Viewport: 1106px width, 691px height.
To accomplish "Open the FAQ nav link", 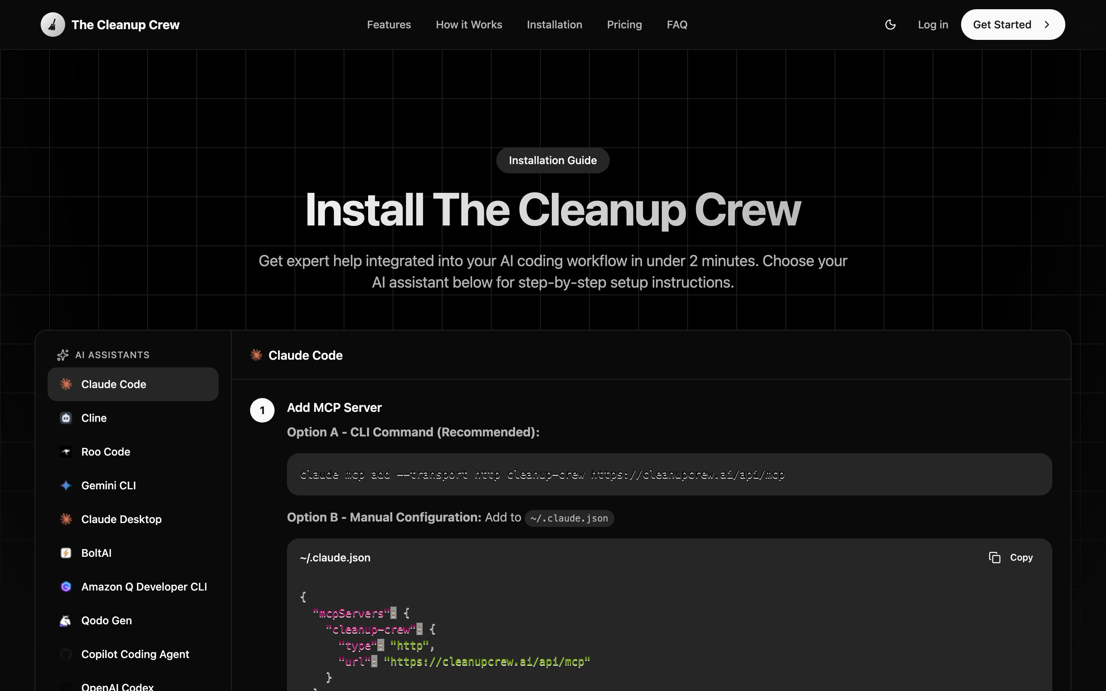I will click(677, 25).
